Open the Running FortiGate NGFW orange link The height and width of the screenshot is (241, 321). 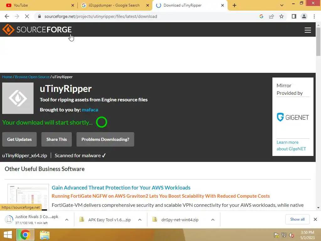pyautogui.click(x=161, y=196)
